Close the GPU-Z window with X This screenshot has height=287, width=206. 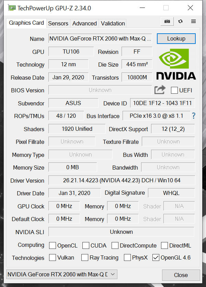pyautogui.click(x=190, y=8)
